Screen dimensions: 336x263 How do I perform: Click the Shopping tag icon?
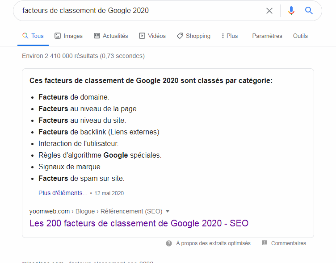[180, 36]
